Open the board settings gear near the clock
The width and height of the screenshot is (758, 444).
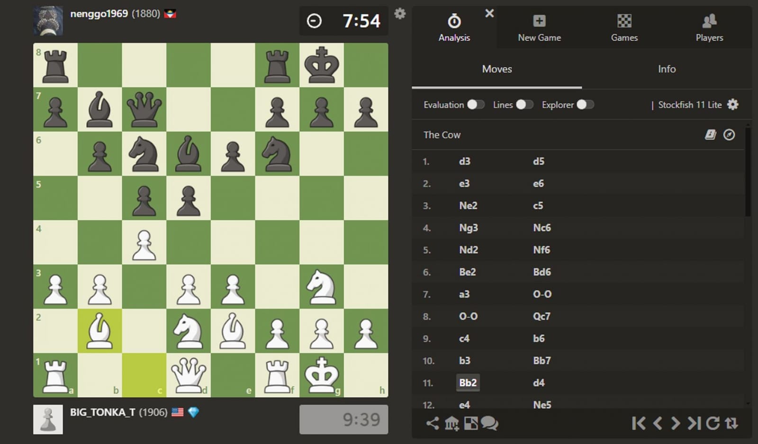[x=400, y=14]
